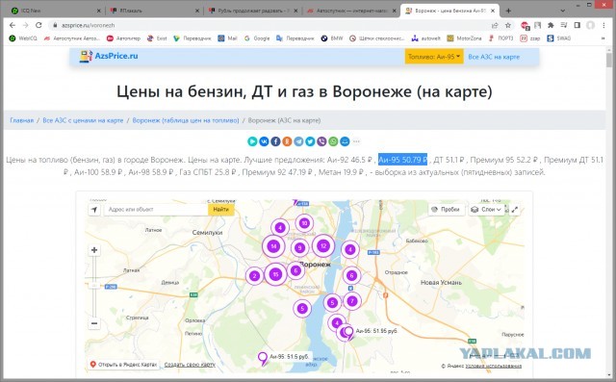Share page via Viber icon
Screen dimensions: 616x382
tap(321, 141)
